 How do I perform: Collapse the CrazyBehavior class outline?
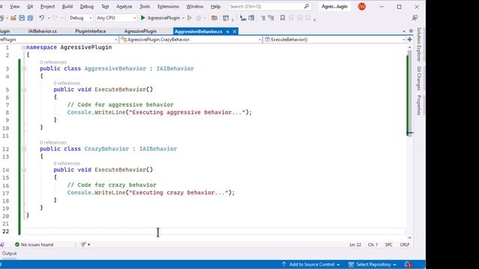[x=23, y=149]
